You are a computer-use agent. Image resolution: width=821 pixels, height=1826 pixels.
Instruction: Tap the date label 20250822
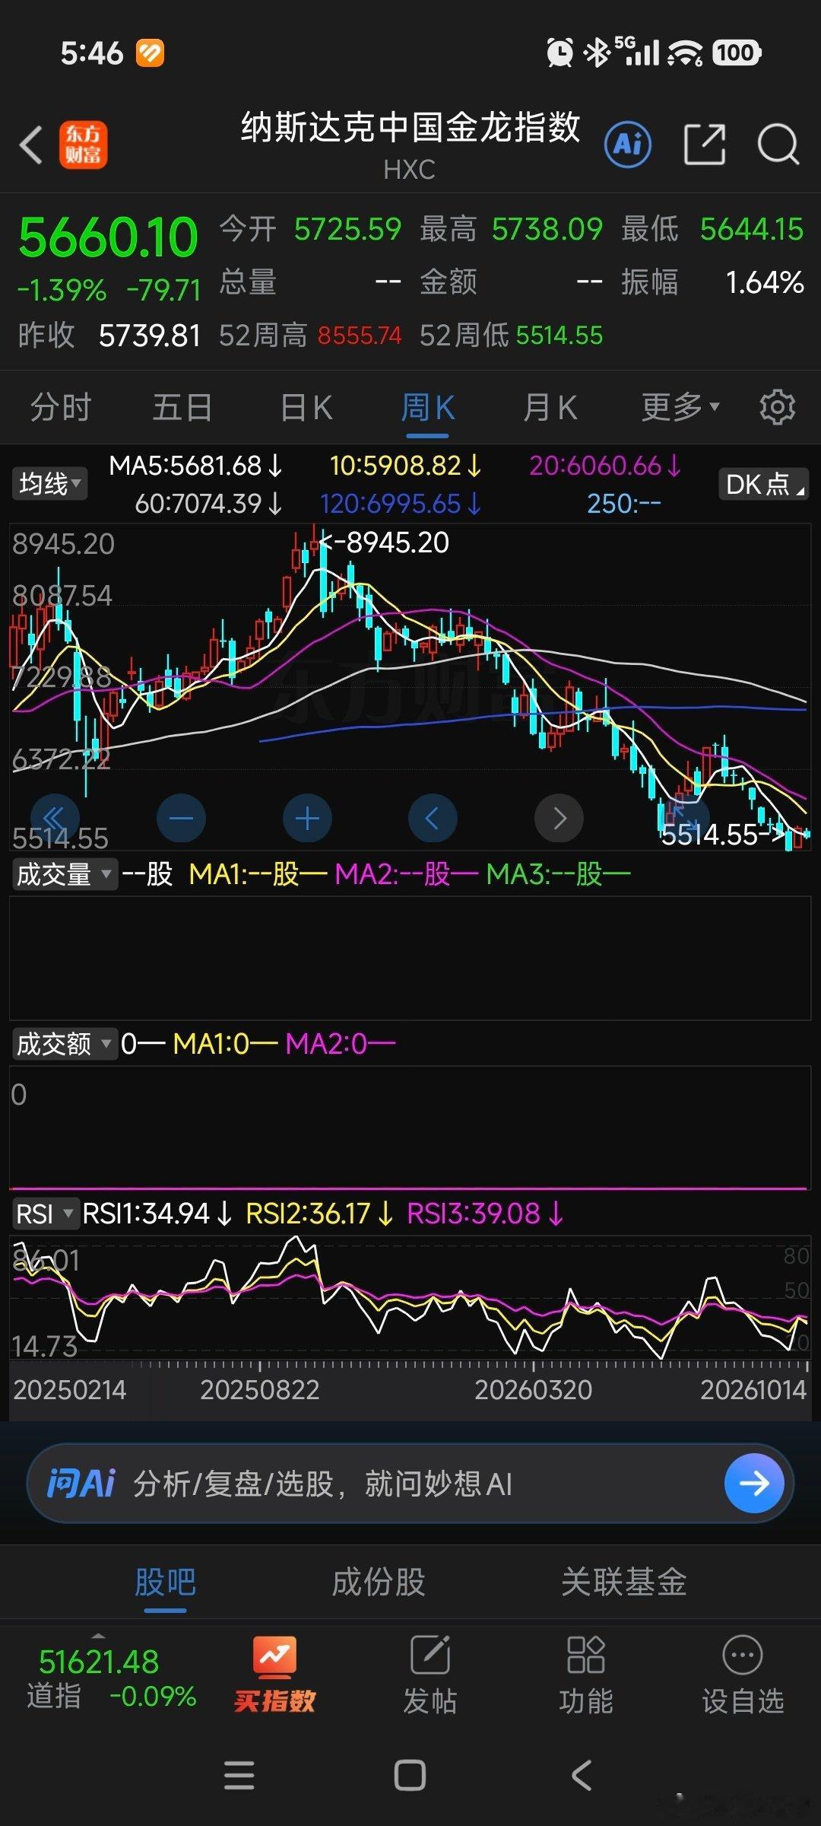(x=259, y=1390)
